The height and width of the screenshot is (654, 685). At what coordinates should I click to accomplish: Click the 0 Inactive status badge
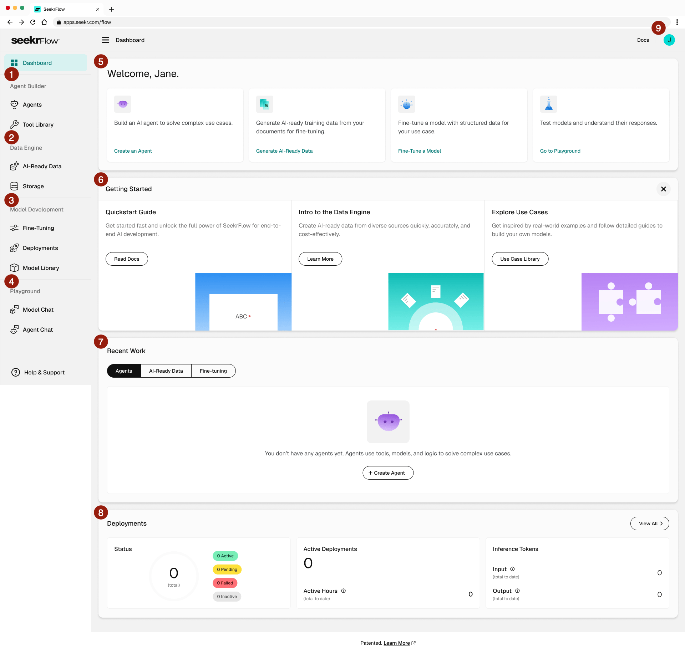coord(227,597)
